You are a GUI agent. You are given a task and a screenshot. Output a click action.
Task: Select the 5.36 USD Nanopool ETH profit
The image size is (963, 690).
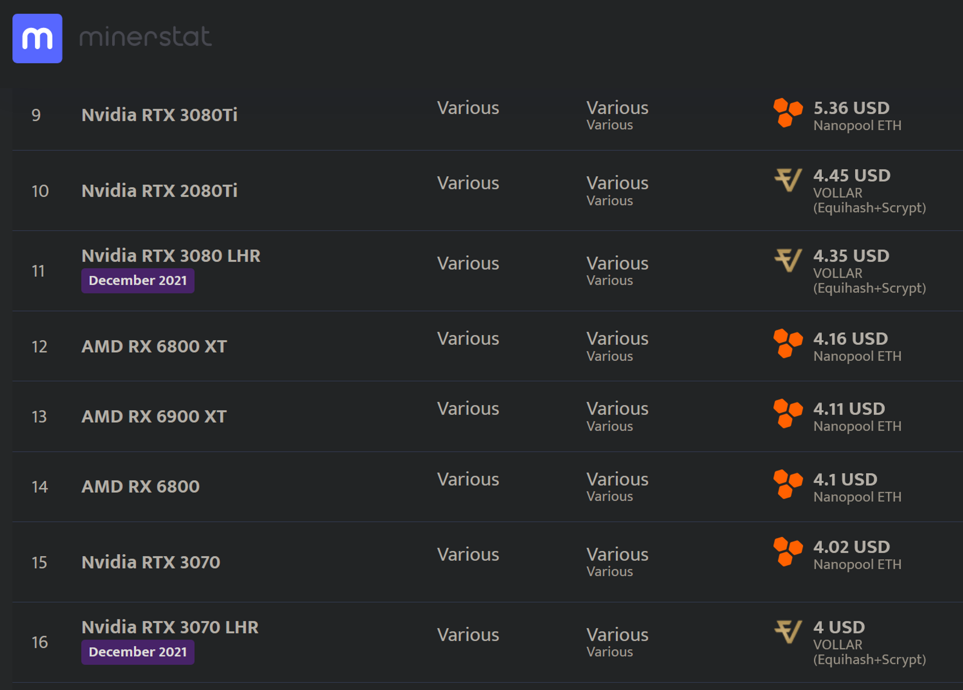coord(857,115)
